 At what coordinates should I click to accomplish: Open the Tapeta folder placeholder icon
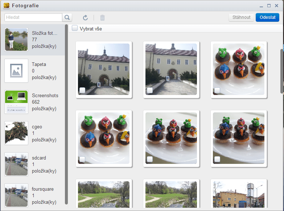pyautogui.click(x=16, y=71)
